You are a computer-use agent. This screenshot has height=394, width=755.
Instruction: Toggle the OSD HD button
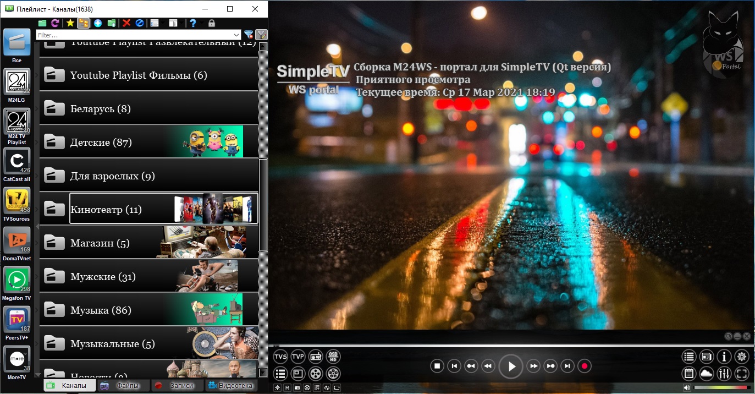pos(333,356)
